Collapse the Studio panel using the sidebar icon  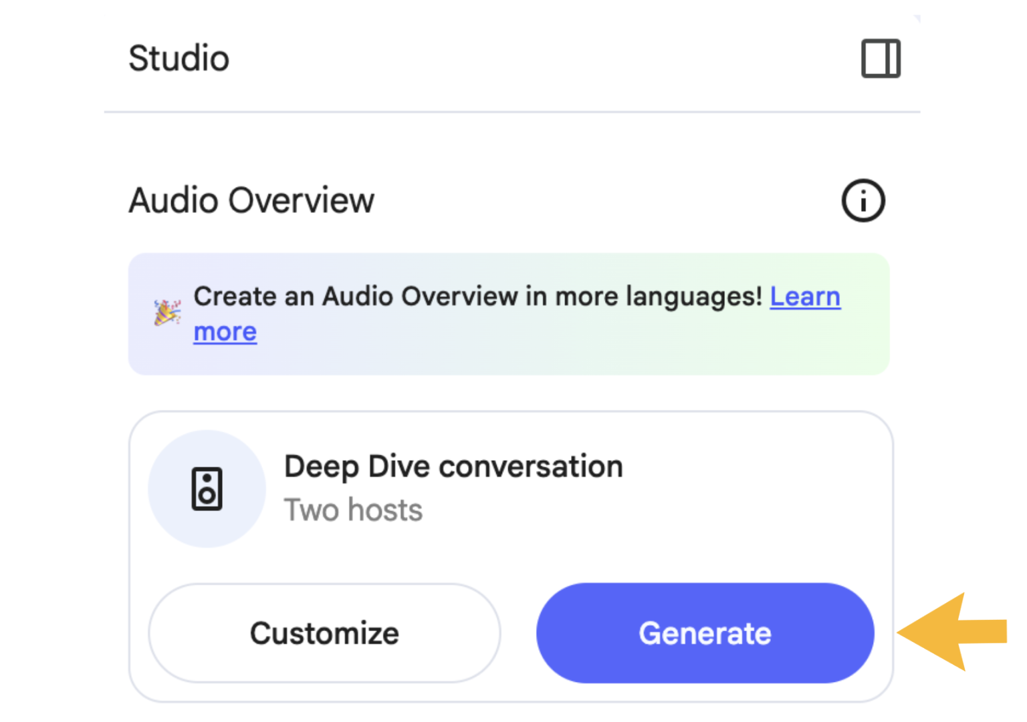(x=881, y=59)
